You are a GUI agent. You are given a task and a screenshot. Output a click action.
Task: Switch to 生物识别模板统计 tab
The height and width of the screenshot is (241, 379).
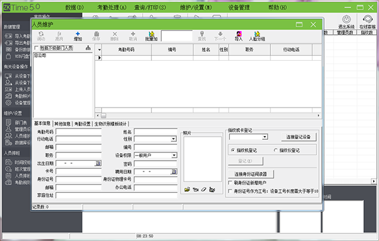point(111,124)
